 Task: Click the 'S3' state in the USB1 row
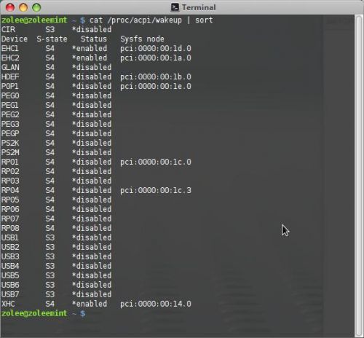click(x=50, y=237)
